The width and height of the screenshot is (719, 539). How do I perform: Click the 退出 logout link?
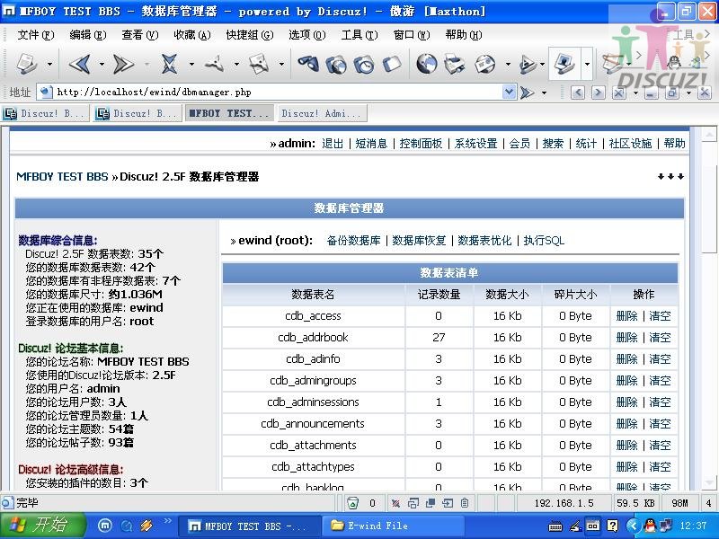pyautogui.click(x=333, y=144)
